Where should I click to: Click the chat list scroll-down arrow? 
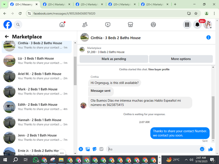pos(75,154)
